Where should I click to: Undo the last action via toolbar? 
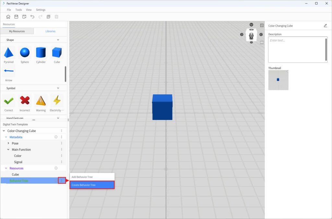pyautogui.click(x=32, y=17)
